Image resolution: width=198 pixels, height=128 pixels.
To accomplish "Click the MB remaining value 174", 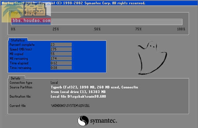I will point(61,58).
